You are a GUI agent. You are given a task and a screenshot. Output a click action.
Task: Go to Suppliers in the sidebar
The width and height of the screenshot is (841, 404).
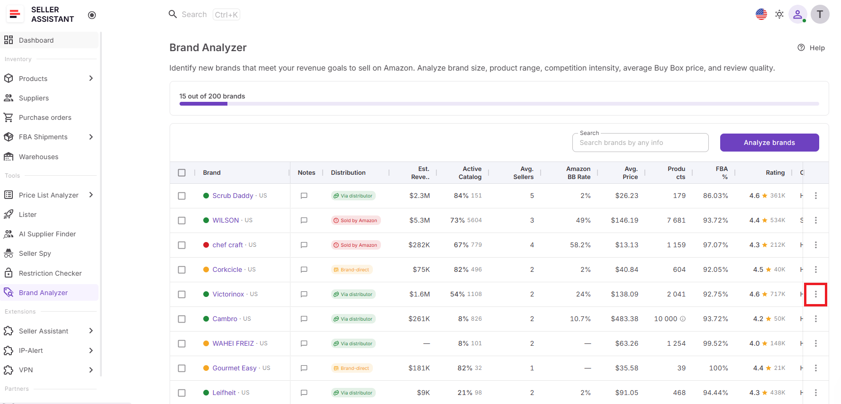click(x=49, y=98)
